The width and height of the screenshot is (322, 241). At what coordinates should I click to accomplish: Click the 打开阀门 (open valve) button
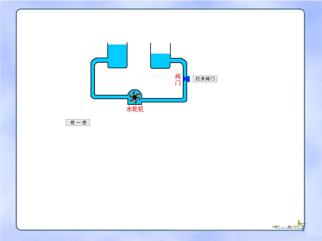[x=205, y=79]
